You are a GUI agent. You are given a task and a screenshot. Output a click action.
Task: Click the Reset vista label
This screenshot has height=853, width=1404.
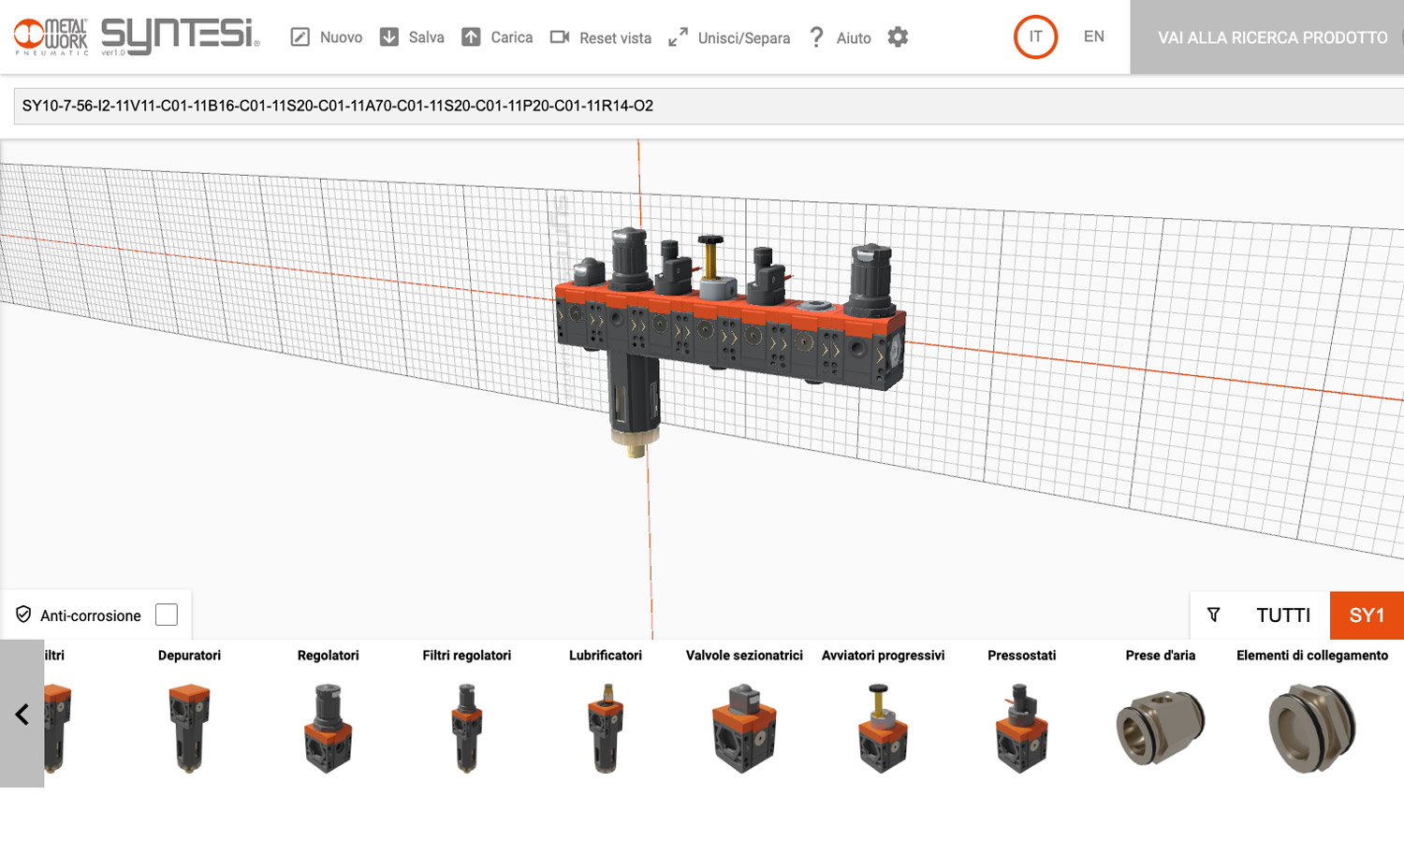615,38
